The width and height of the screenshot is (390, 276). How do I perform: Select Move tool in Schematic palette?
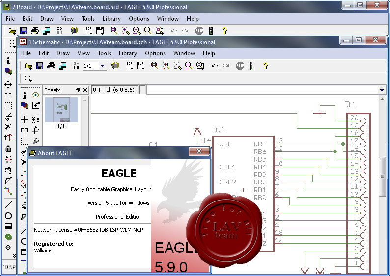coord(25,120)
